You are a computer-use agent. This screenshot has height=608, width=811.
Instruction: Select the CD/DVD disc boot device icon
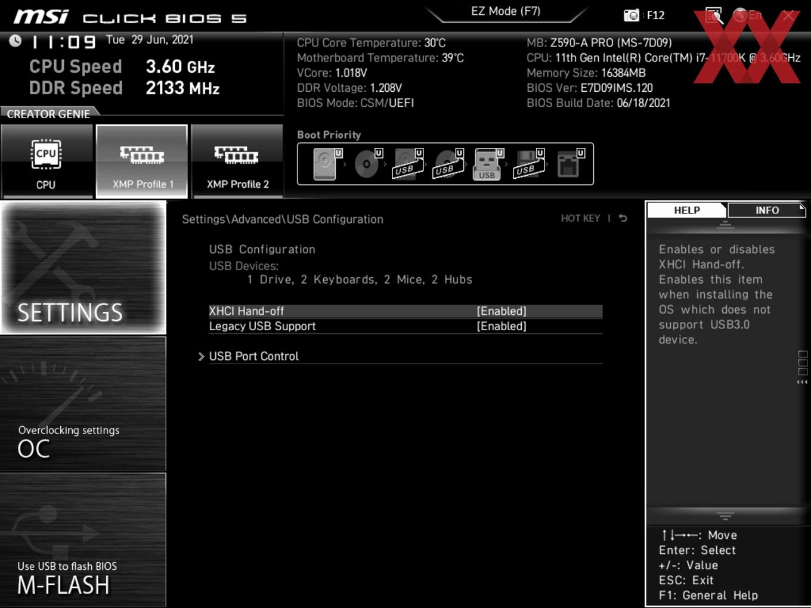click(x=367, y=164)
